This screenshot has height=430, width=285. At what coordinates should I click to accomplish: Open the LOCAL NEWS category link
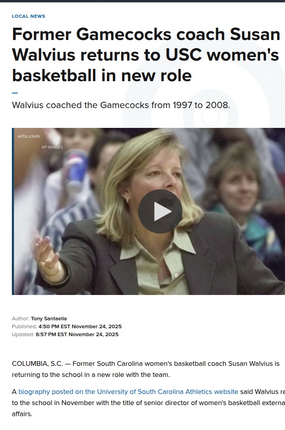pos(28,16)
